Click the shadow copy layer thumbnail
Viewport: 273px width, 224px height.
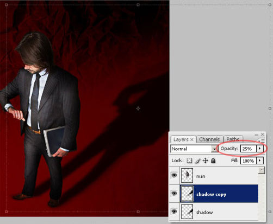point(187,194)
